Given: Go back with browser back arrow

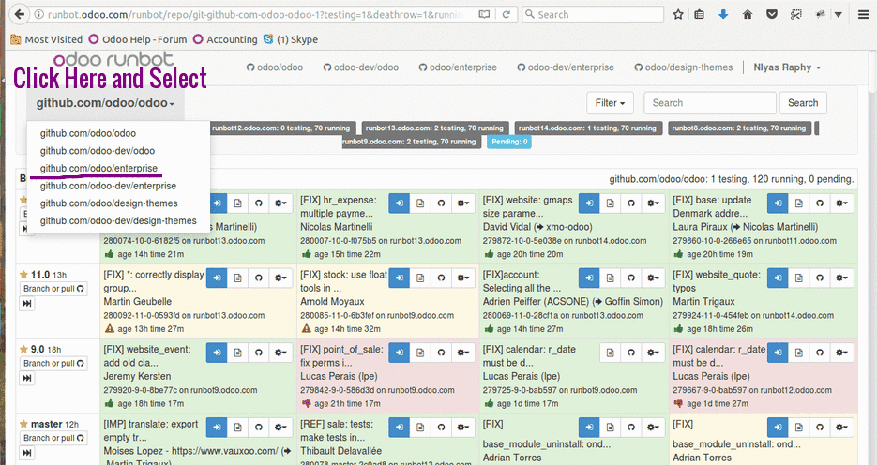Looking at the screenshot, I should pos(20,15).
